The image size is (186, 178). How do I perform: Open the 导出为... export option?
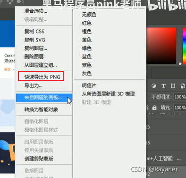point(33,85)
